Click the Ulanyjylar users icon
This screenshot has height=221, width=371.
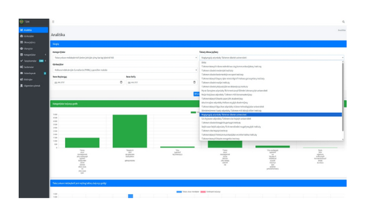pyautogui.click(x=22, y=48)
